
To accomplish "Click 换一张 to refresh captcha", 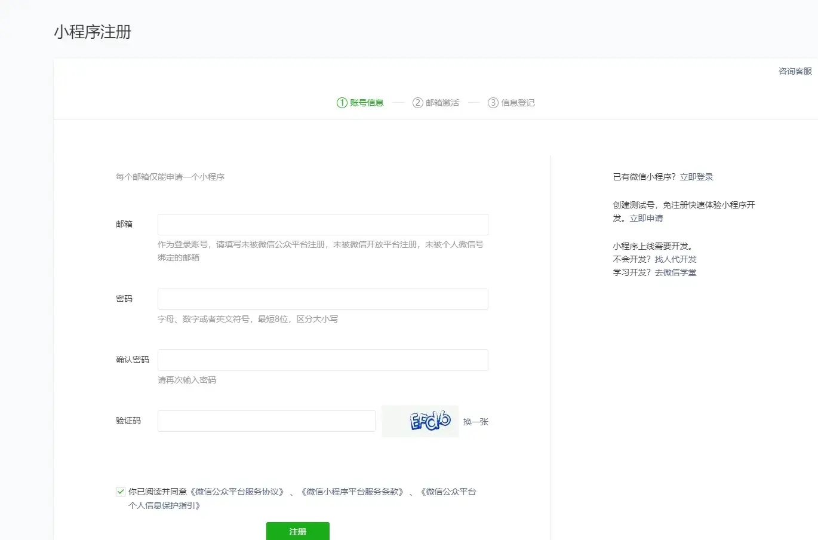I will tap(476, 422).
